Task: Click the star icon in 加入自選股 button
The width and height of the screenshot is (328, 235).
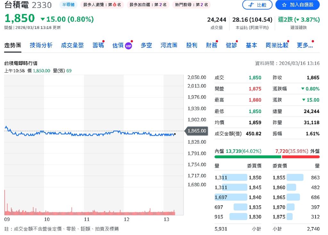Action: point(284,5)
